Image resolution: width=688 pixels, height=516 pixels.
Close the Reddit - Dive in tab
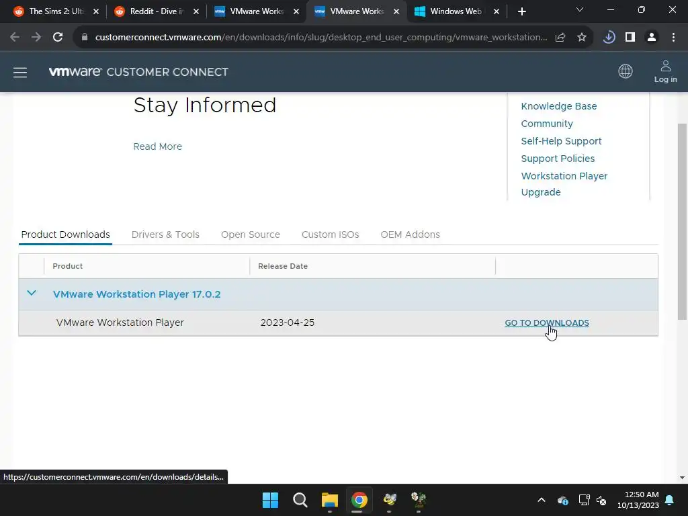196,11
